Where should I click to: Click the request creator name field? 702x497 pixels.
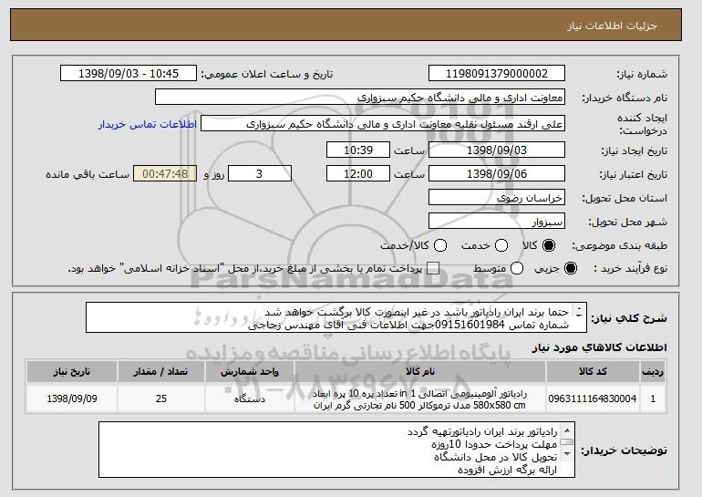(x=383, y=124)
